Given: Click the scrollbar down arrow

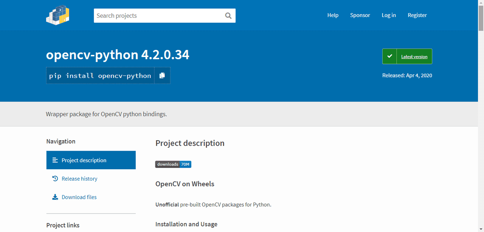Looking at the screenshot, I should coord(481,229).
